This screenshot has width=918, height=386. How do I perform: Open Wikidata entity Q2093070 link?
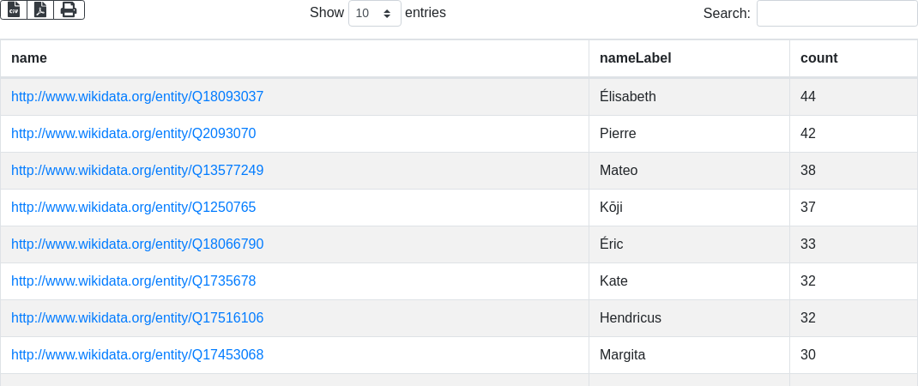tap(133, 134)
